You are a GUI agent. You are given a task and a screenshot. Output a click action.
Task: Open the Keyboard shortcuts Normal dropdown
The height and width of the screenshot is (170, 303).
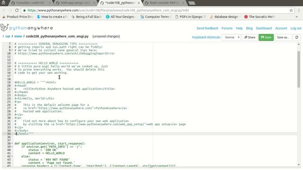[x=232, y=37]
